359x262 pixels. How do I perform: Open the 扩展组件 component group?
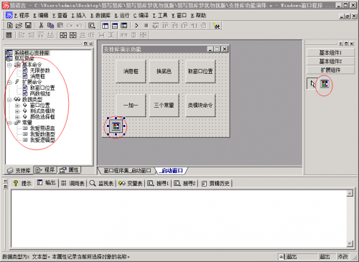pyautogui.click(x=330, y=70)
